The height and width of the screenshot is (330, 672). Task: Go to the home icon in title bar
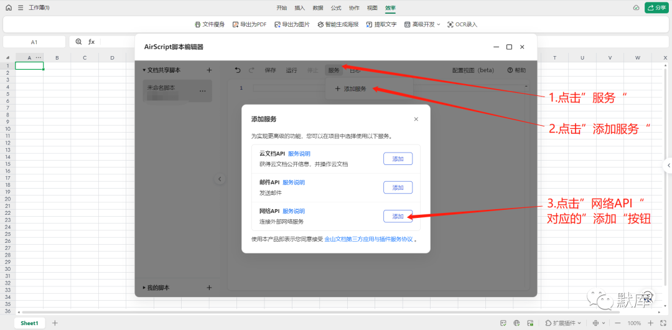pyautogui.click(x=9, y=7)
